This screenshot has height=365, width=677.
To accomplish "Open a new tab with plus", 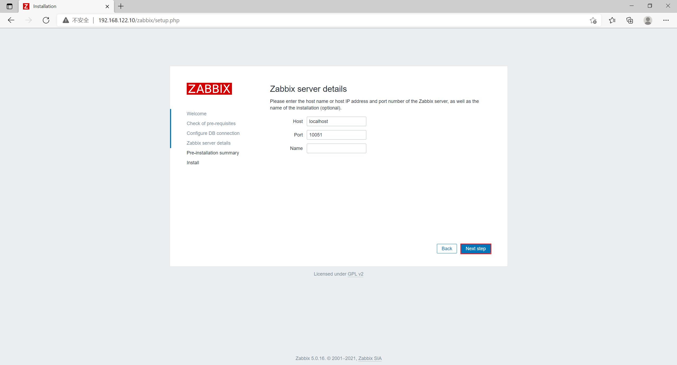I will [121, 6].
